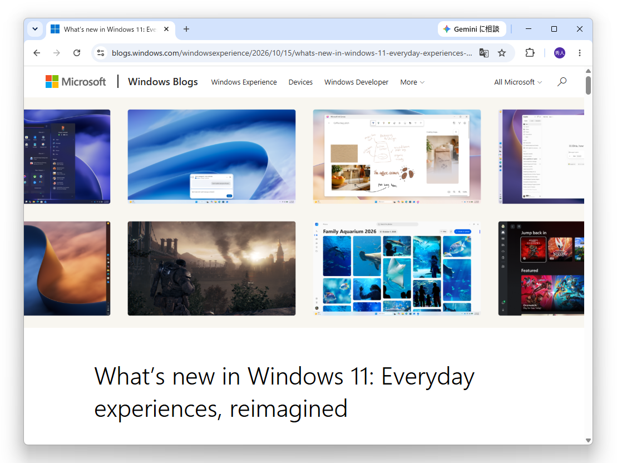
Task: Open Chrome's three-dot menu
Action: point(580,53)
